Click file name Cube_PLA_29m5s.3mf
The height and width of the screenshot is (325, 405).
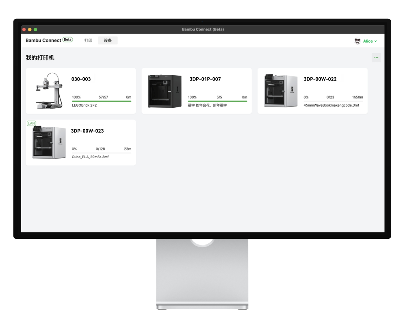90,157
